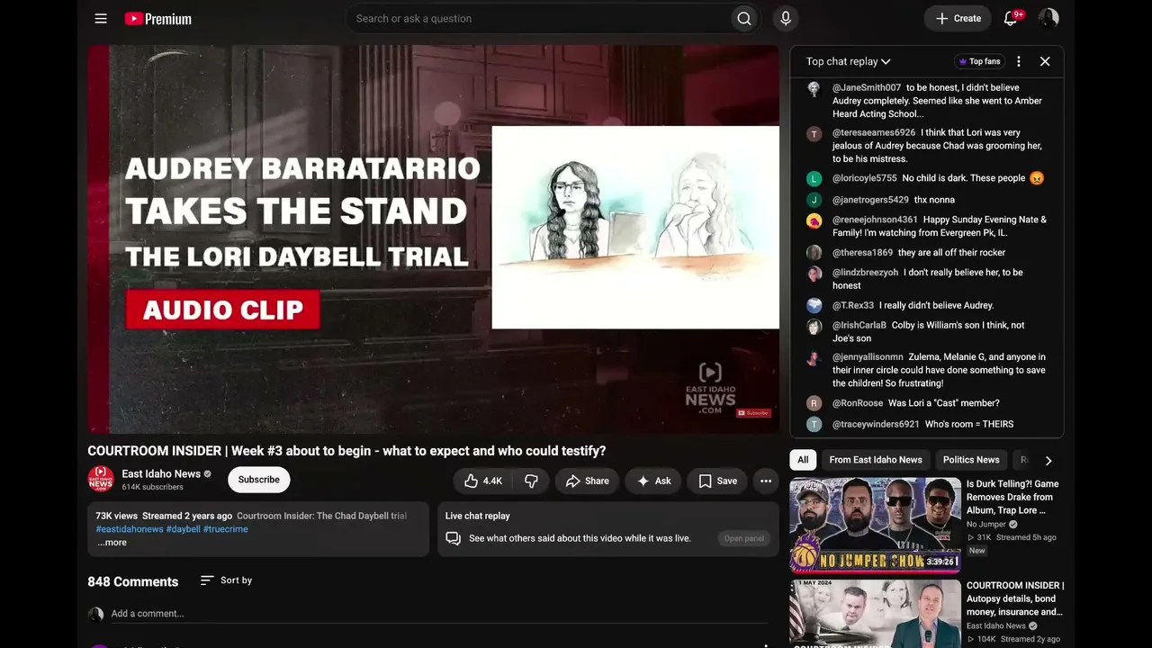
Task: Open 'Autopsy details, bond money' video title
Action: [1015, 598]
